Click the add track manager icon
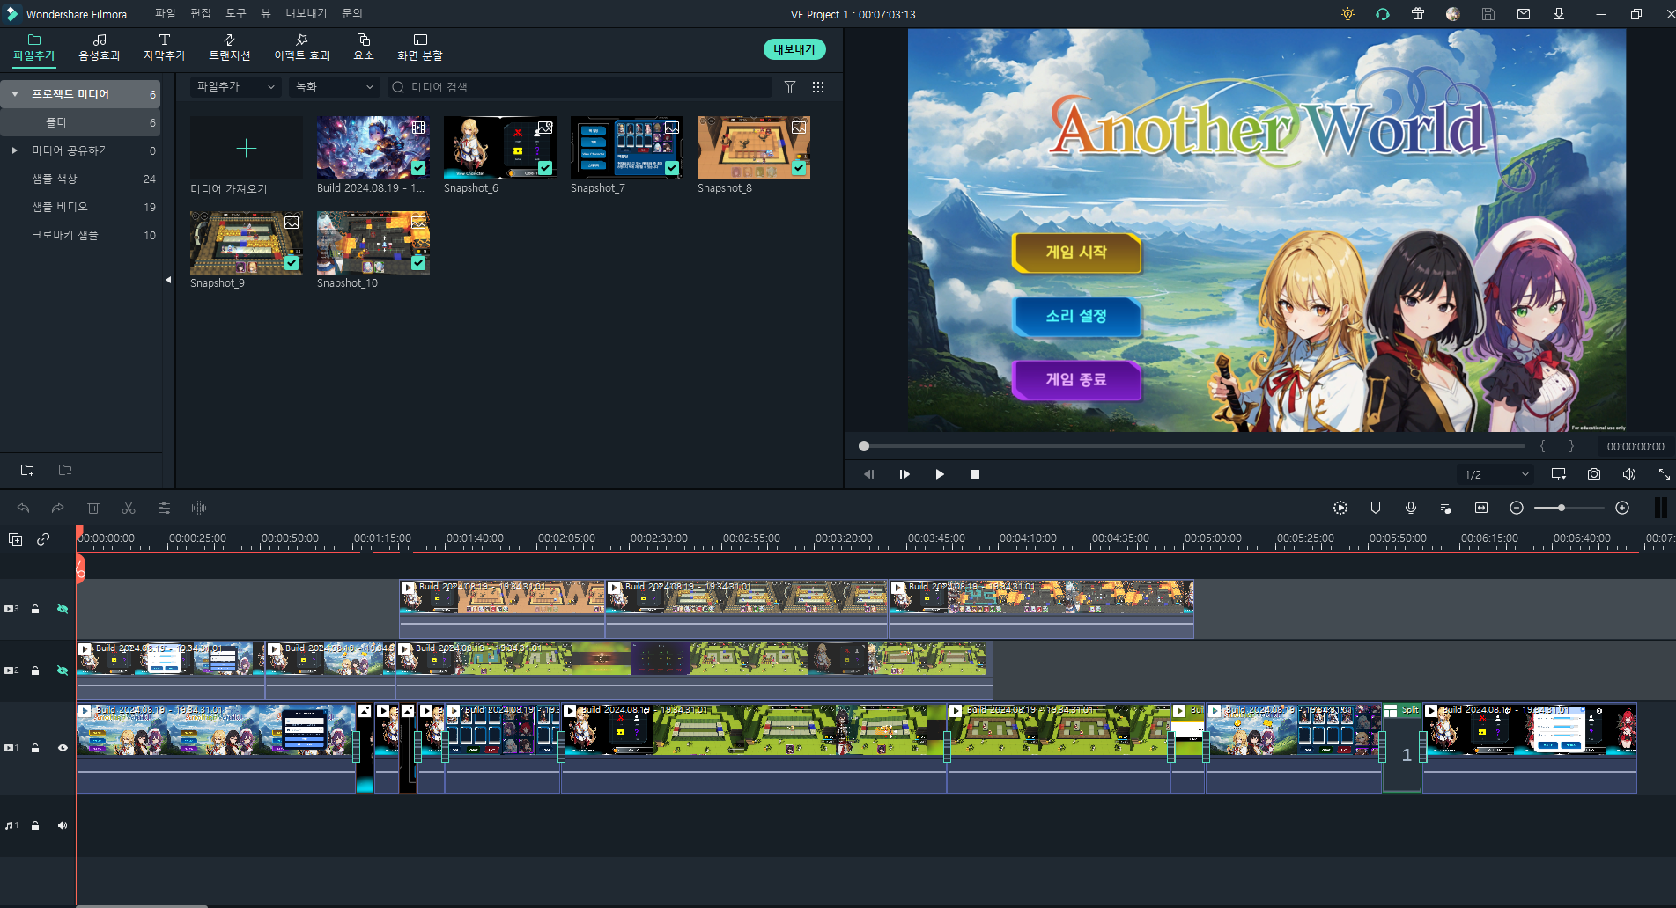Screen dimensions: 1676x908 click(15, 539)
